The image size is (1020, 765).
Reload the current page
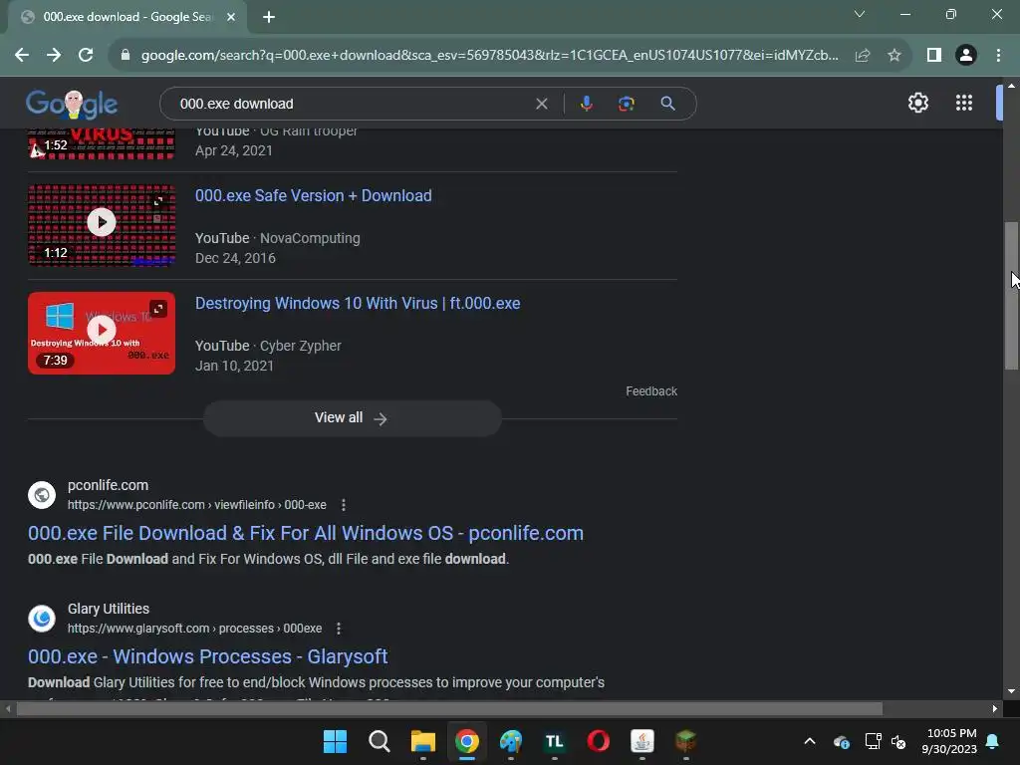(x=86, y=56)
